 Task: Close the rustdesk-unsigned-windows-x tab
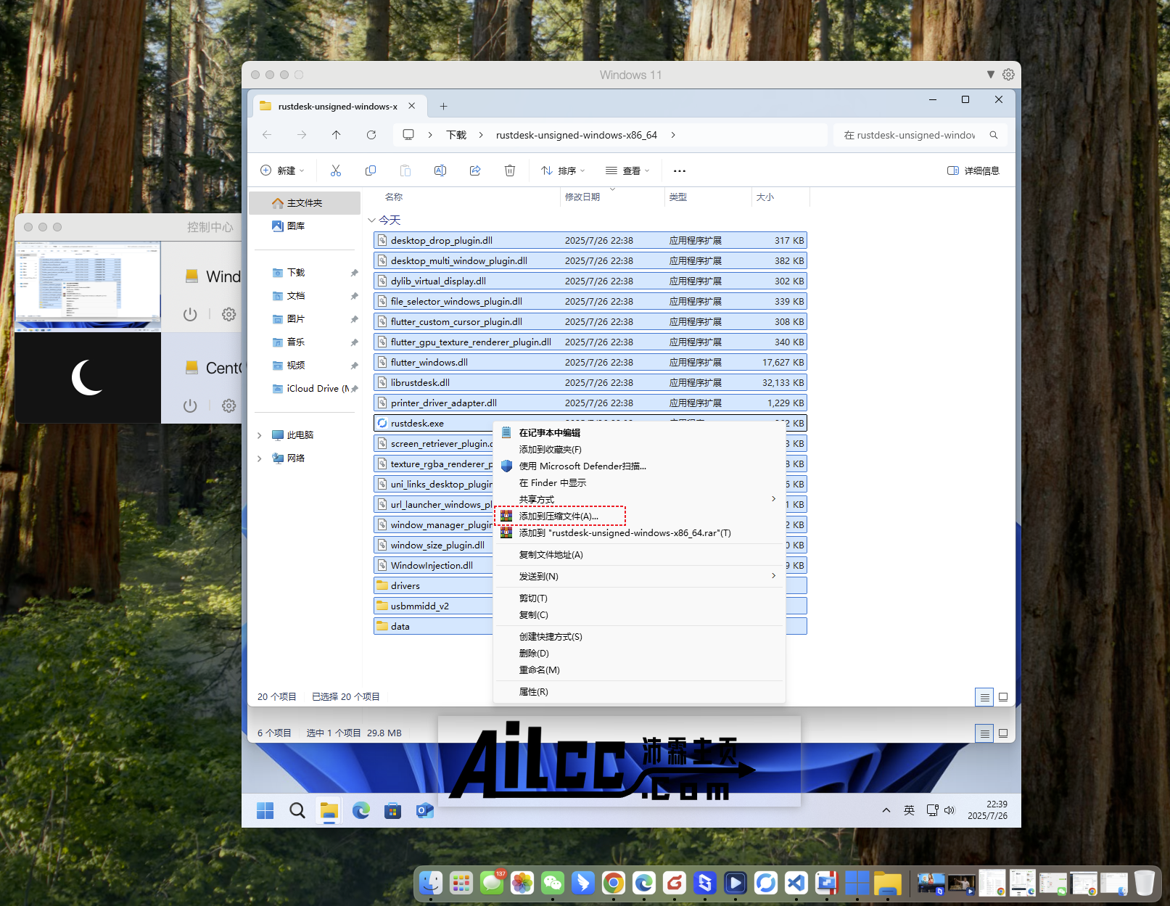point(412,106)
